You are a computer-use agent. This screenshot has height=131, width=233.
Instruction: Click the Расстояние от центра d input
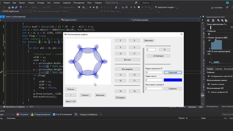point(154,88)
